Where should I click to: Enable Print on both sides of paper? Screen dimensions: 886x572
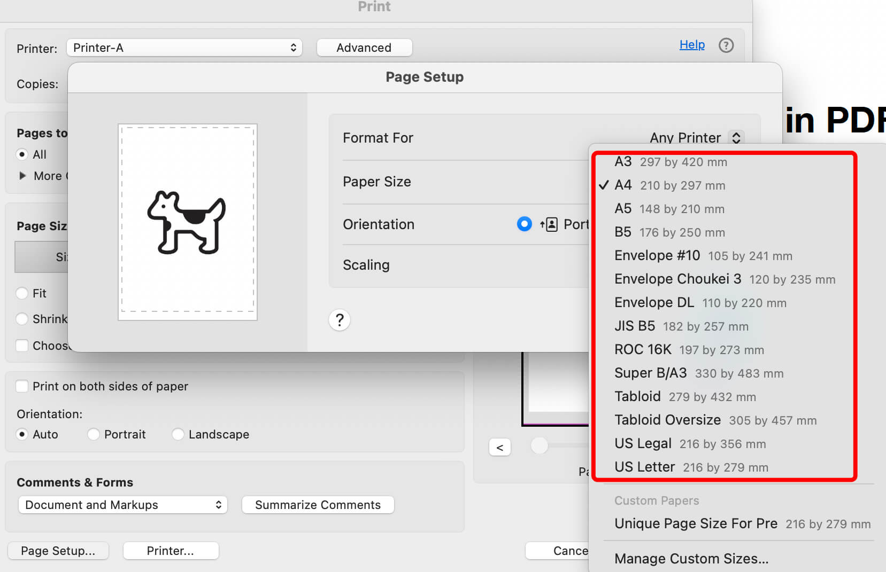tap(22, 386)
